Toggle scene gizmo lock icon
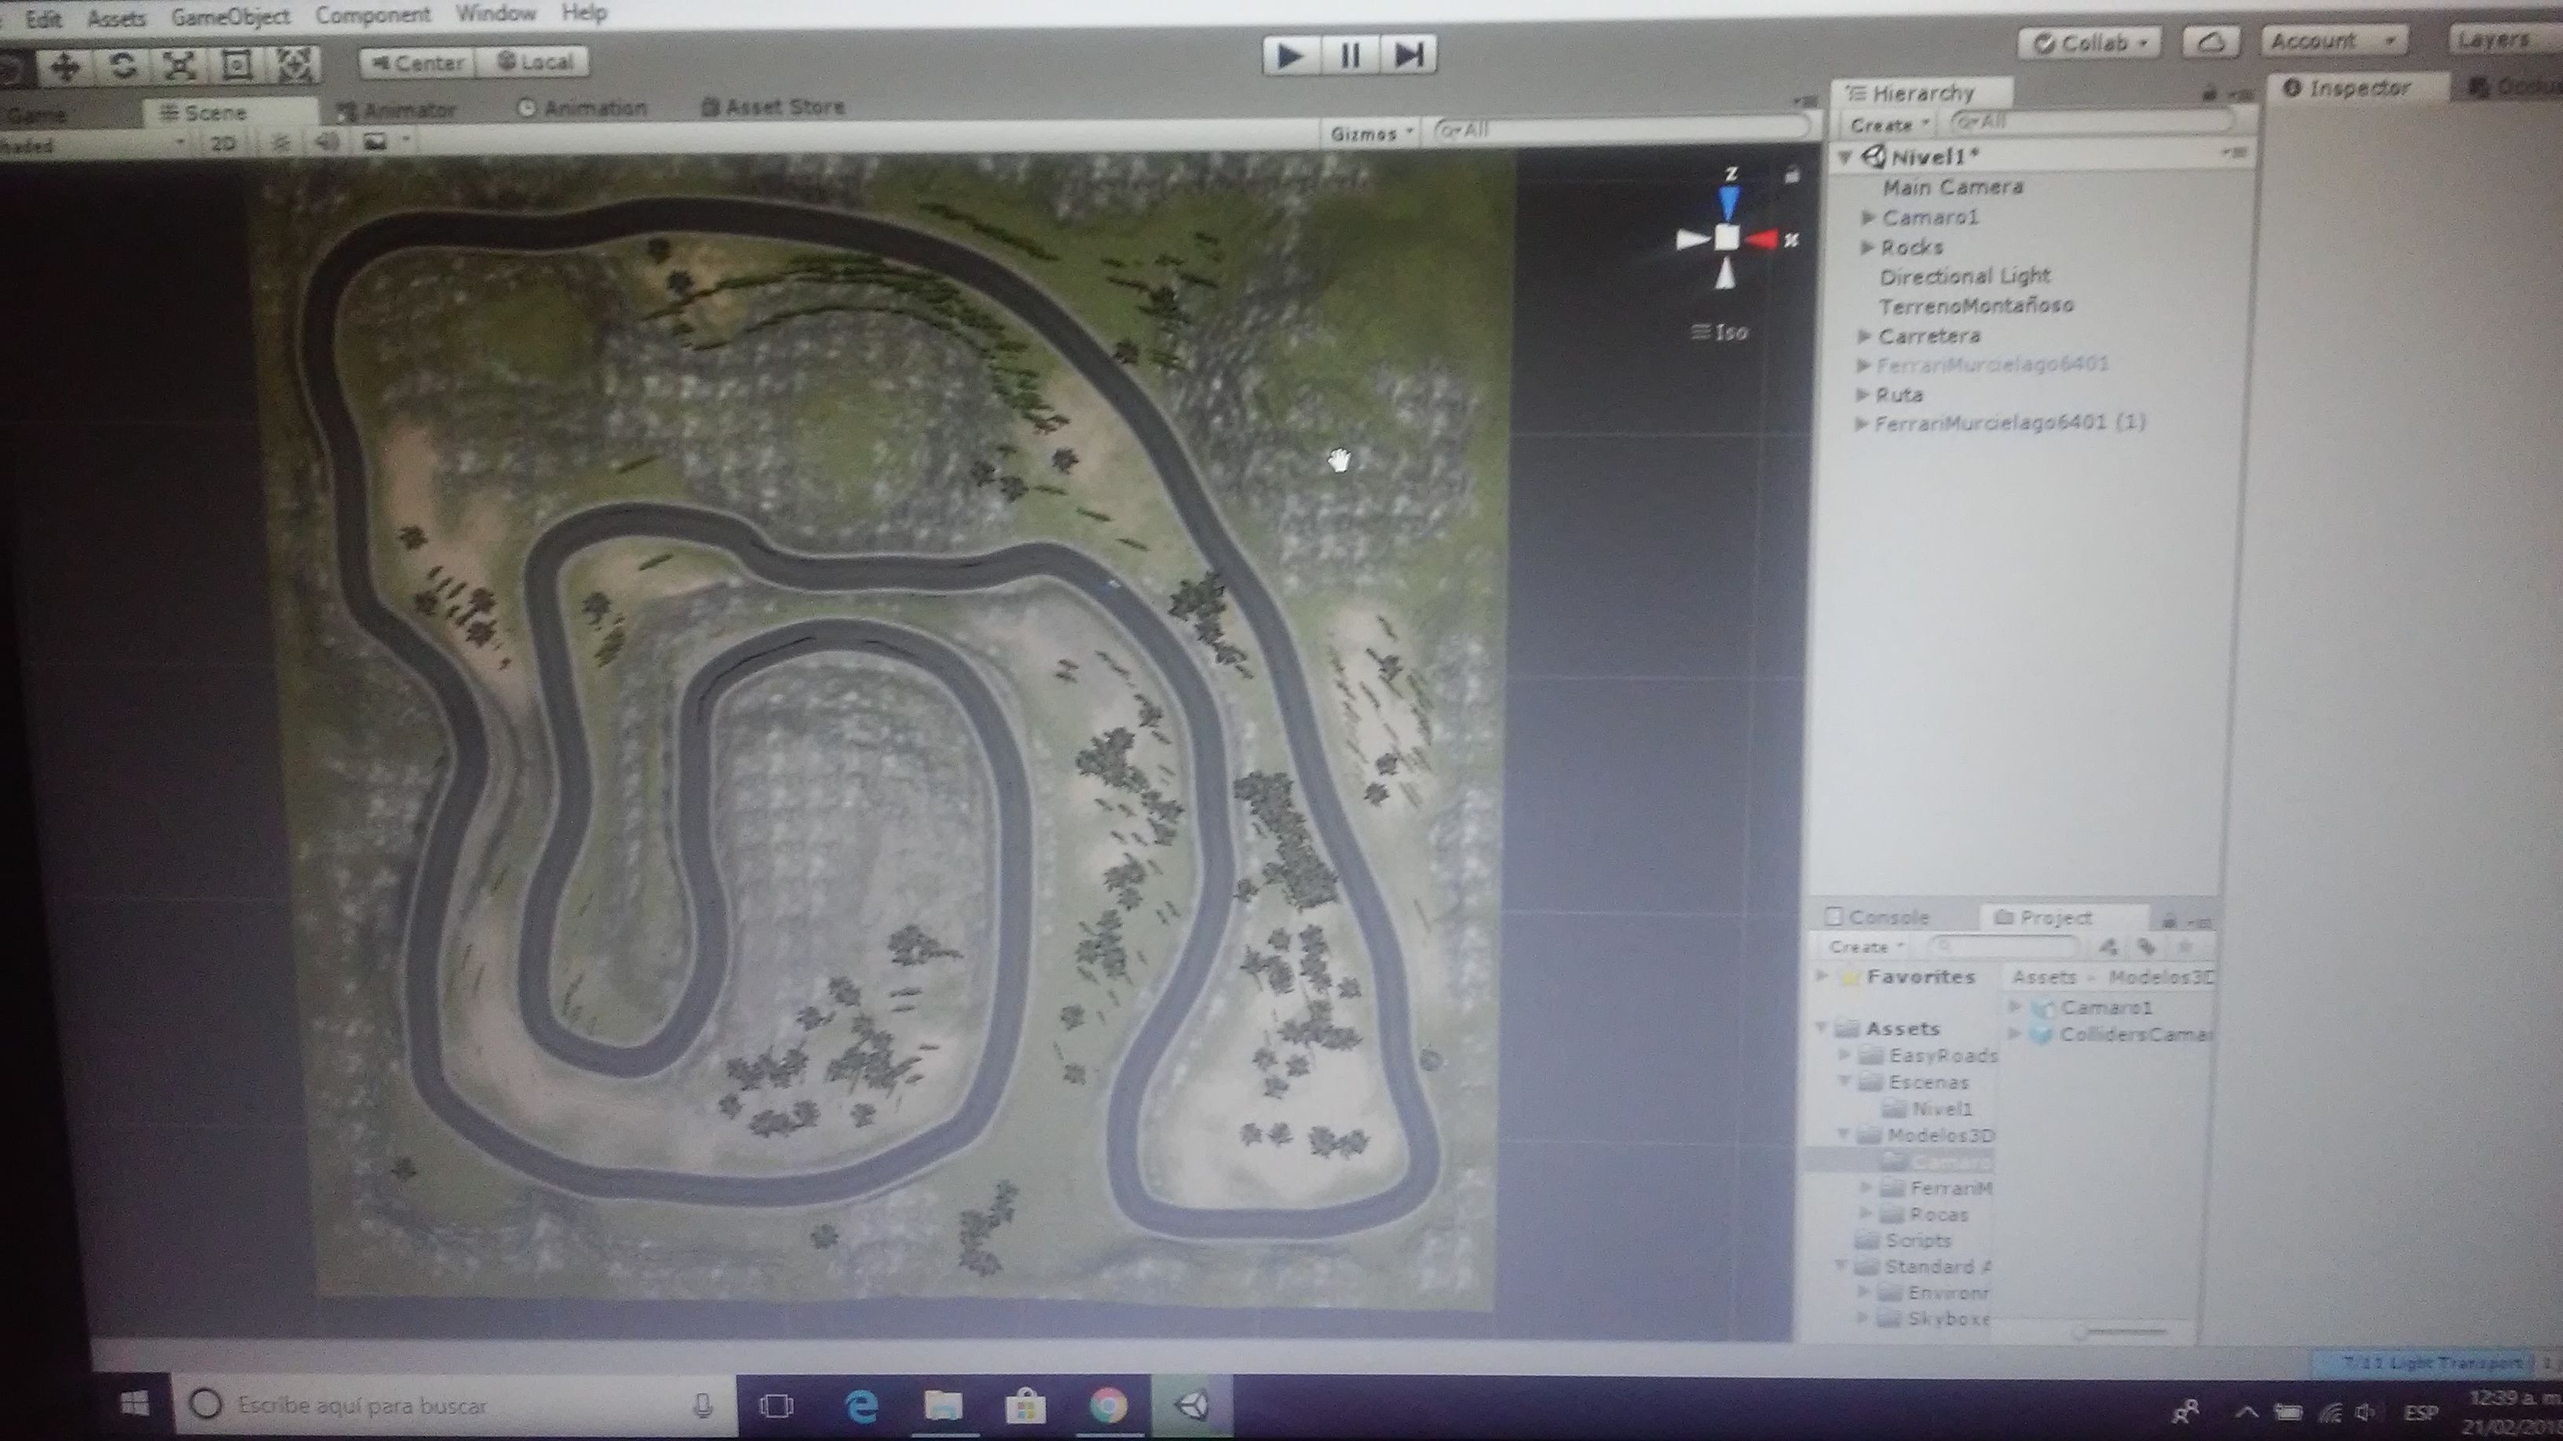The image size is (2563, 1441). tap(1792, 175)
